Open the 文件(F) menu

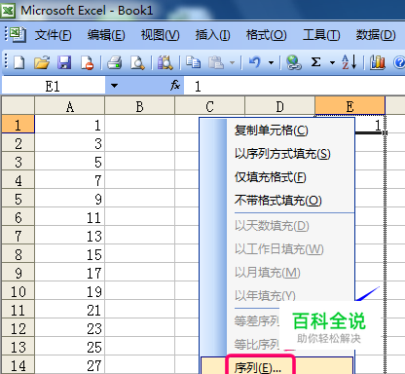[54, 35]
